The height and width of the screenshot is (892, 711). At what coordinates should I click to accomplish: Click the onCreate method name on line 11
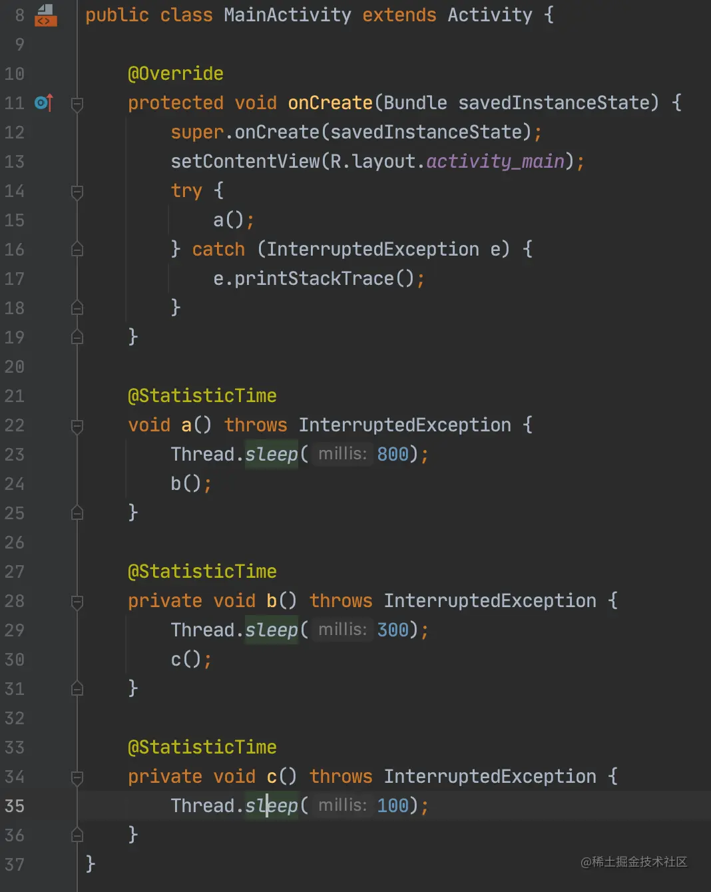(330, 103)
